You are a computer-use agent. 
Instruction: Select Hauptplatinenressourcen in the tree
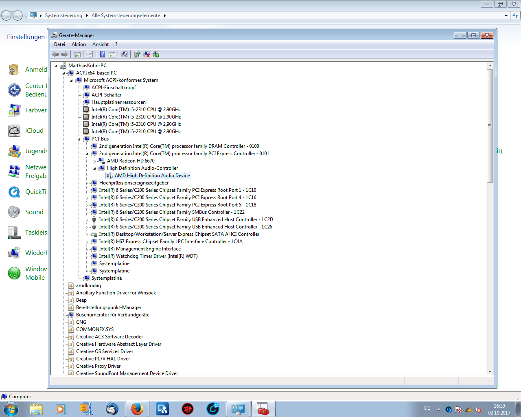click(x=118, y=102)
